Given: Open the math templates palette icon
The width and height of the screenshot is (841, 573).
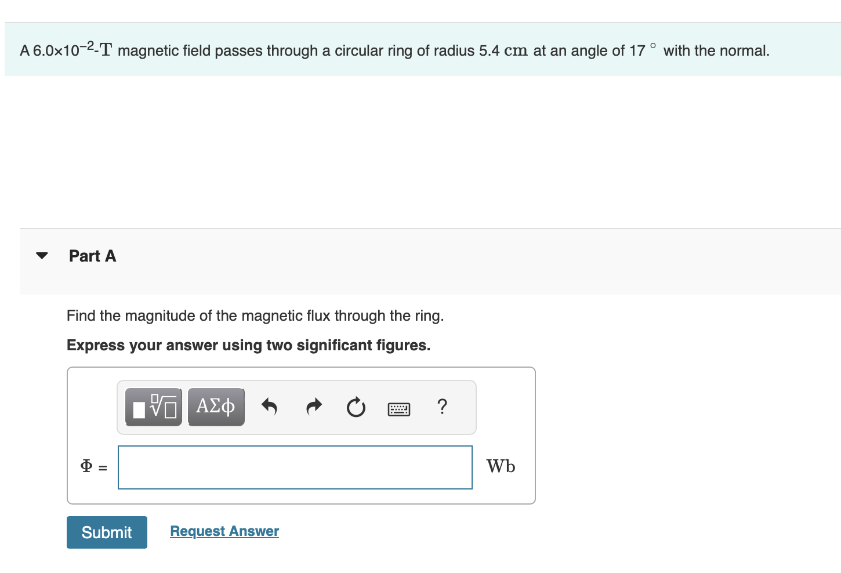Looking at the screenshot, I should tap(153, 407).
